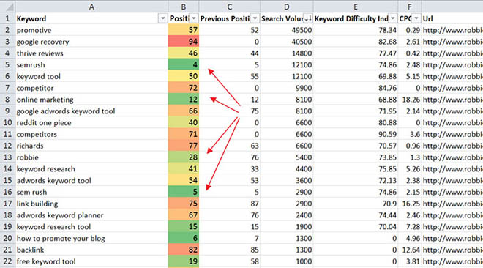The height and width of the screenshot is (268, 483).
Task: Select column B header
Action: pos(183,7)
